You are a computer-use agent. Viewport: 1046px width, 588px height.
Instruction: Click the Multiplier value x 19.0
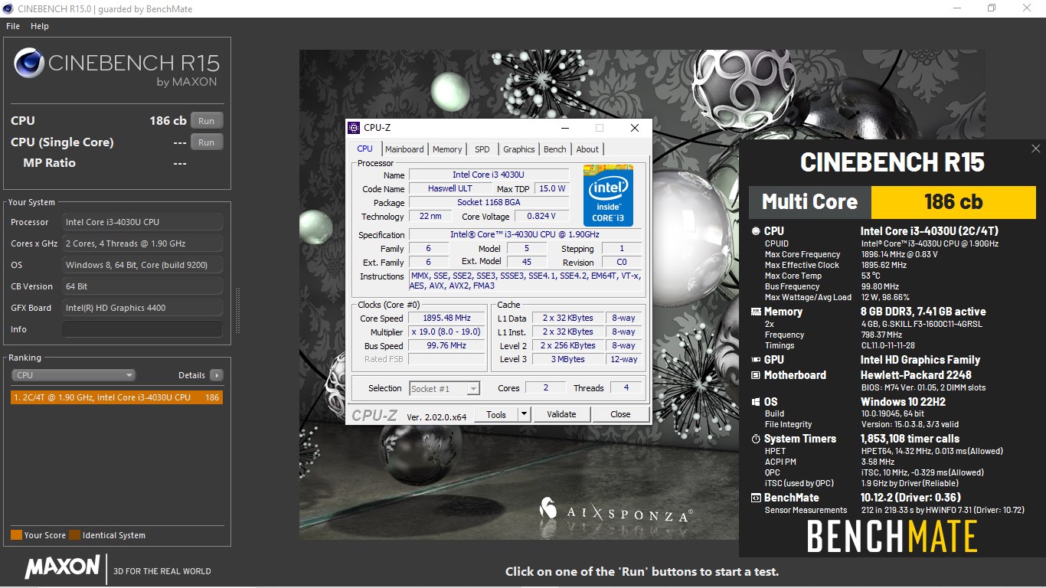point(447,332)
